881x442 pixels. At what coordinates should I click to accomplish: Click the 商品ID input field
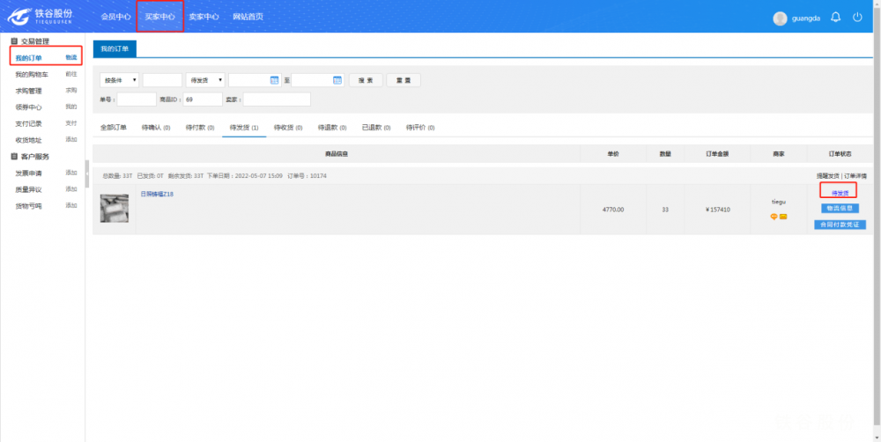[202, 99]
